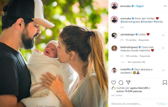Open the #familia hashtag link
Screen dimensions: 168x107
[158, 22]
